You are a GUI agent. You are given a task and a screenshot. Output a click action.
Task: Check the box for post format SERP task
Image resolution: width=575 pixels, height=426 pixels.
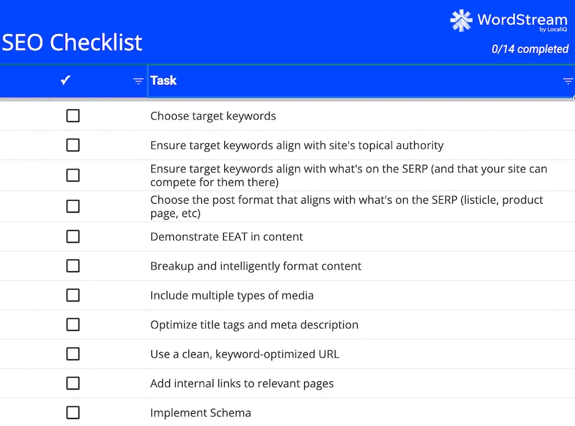(73, 206)
